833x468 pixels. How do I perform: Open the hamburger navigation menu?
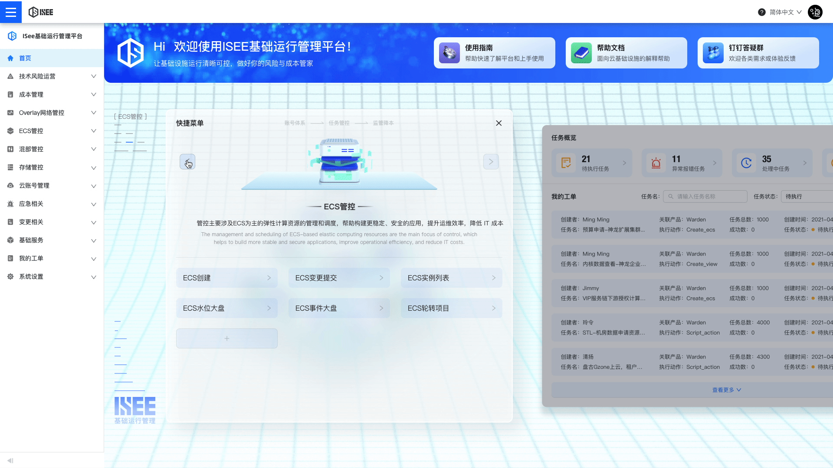coord(11,12)
